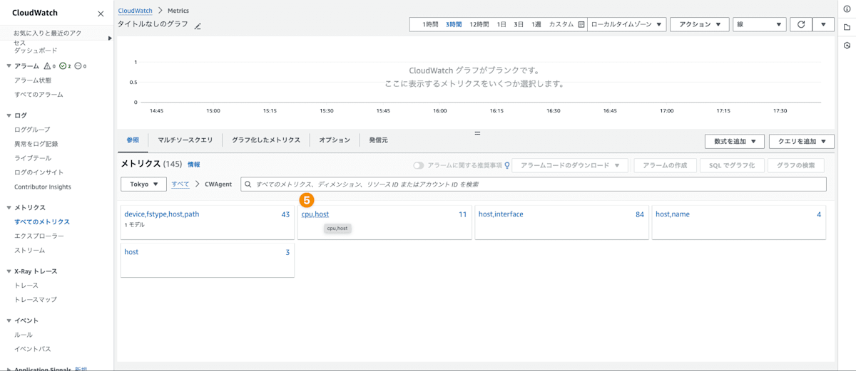856x371 pixels.
Task: Switch to the 参照 tab
Action: [133, 140]
